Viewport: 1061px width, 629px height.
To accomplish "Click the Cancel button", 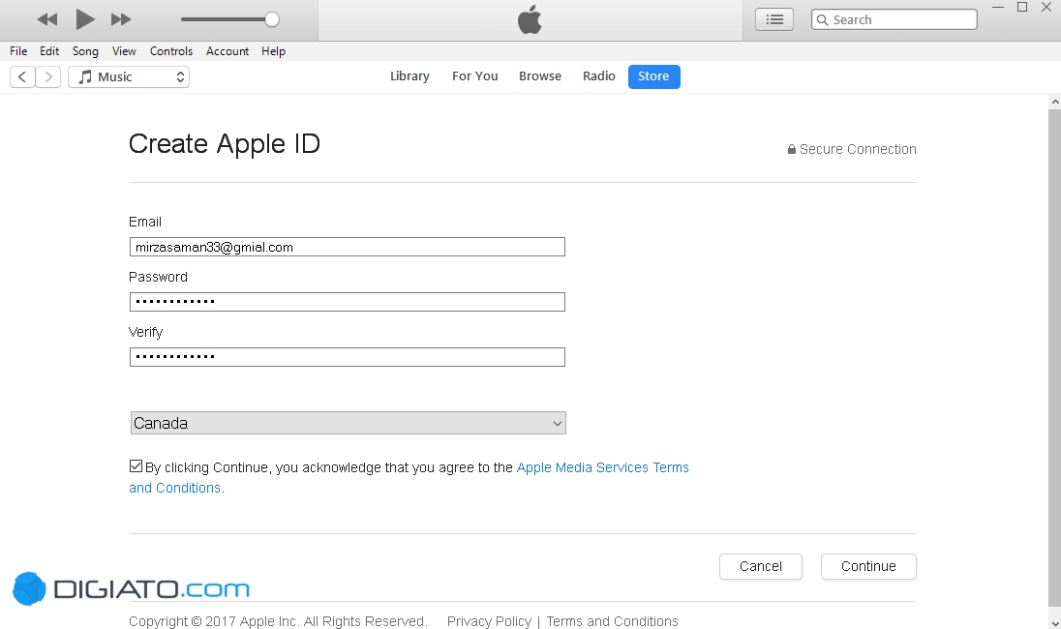I will 761,567.
